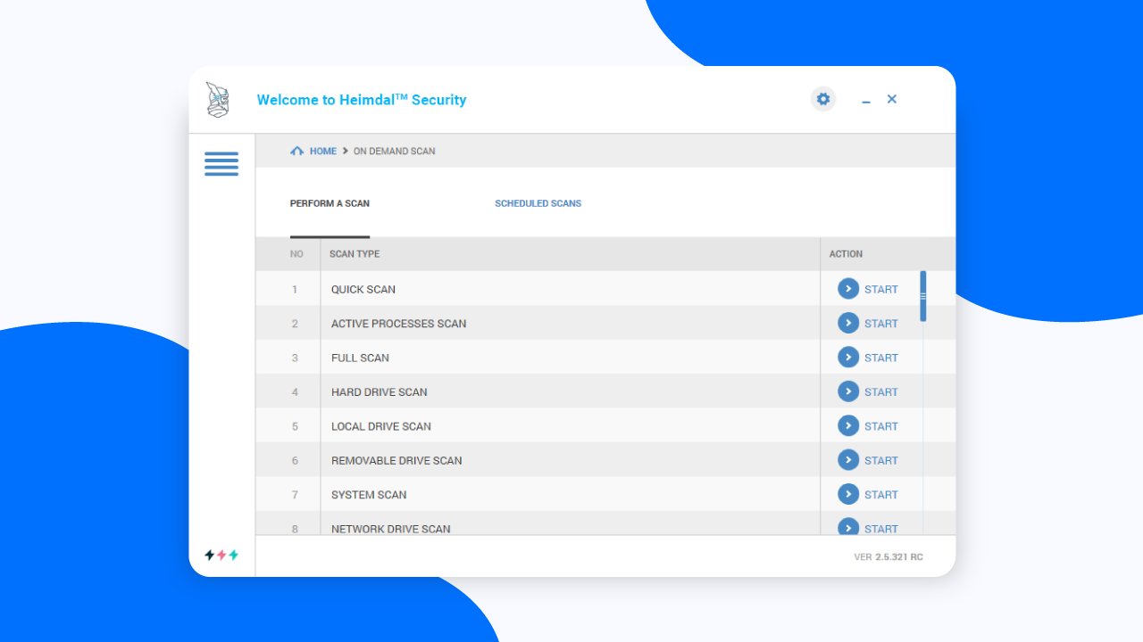This screenshot has height=642, width=1143.
Task: Go to HOME via breadcrumb link
Action: pos(323,152)
